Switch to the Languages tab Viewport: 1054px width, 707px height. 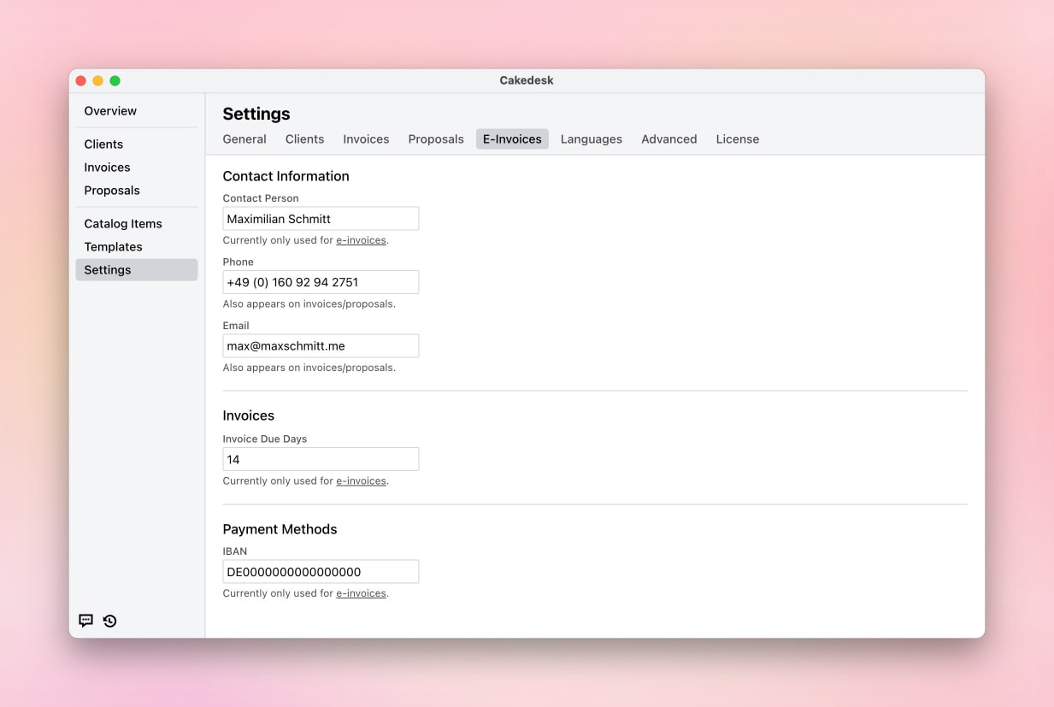pyautogui.click(x=591, y=139)
